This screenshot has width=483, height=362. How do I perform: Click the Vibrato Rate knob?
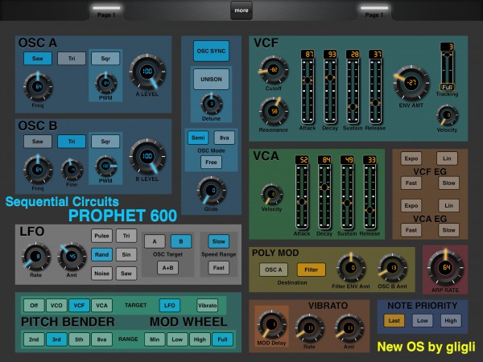click(x=310, y=328)
